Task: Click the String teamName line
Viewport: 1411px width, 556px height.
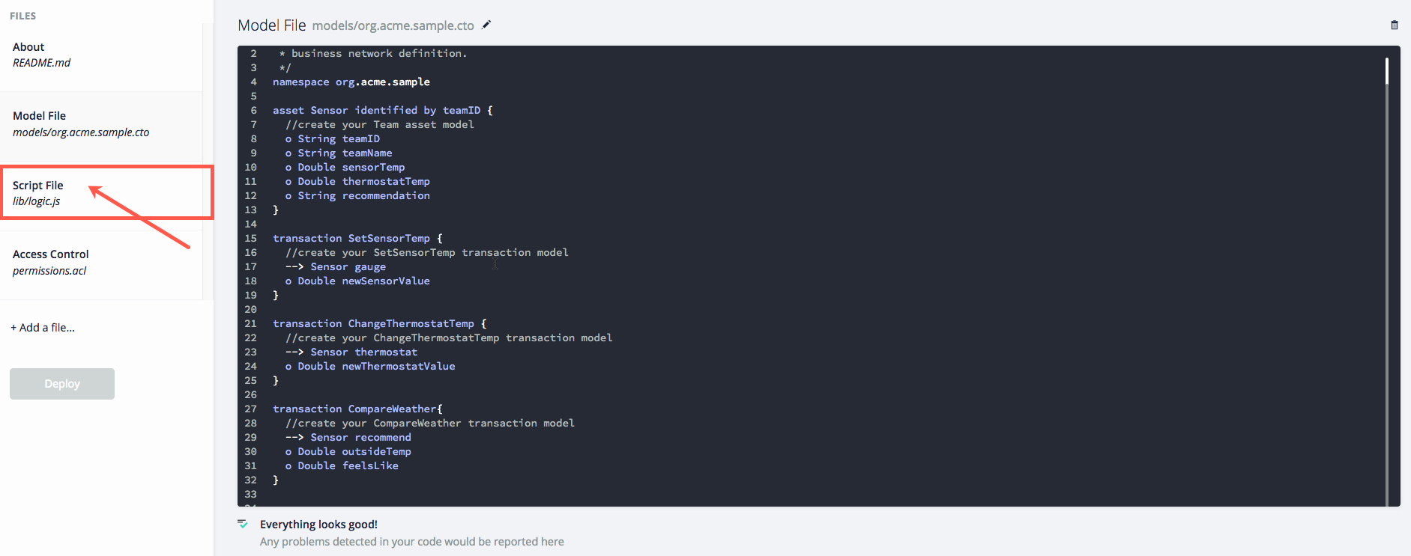Action: 339,153
